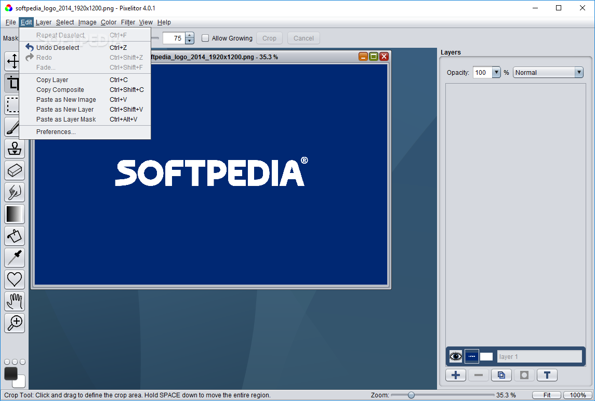
Task: Open Preferences from Edit menu
Action: [85, 131]
